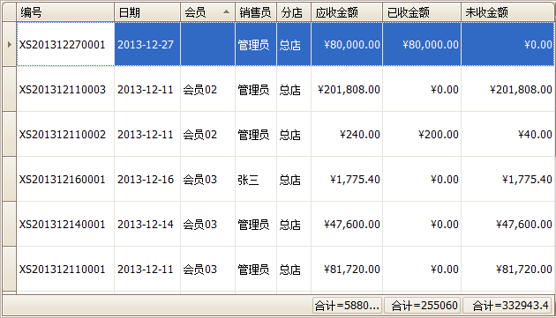Select cell XS201312270001

65,44
